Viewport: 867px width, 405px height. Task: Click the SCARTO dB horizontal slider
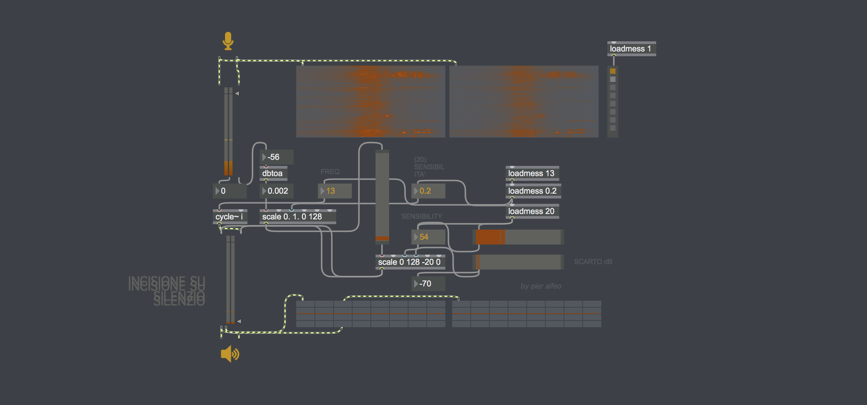[x=518, y=262]
